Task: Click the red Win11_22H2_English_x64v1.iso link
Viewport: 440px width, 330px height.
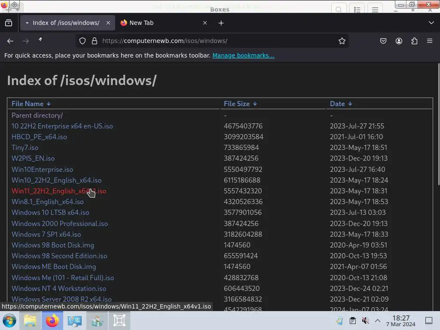Action: pos(58,191)
